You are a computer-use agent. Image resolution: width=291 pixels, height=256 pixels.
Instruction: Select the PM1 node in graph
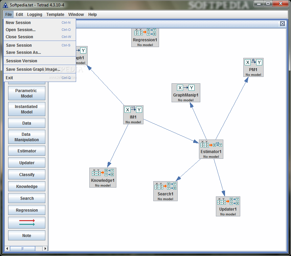tap(253, 67)
